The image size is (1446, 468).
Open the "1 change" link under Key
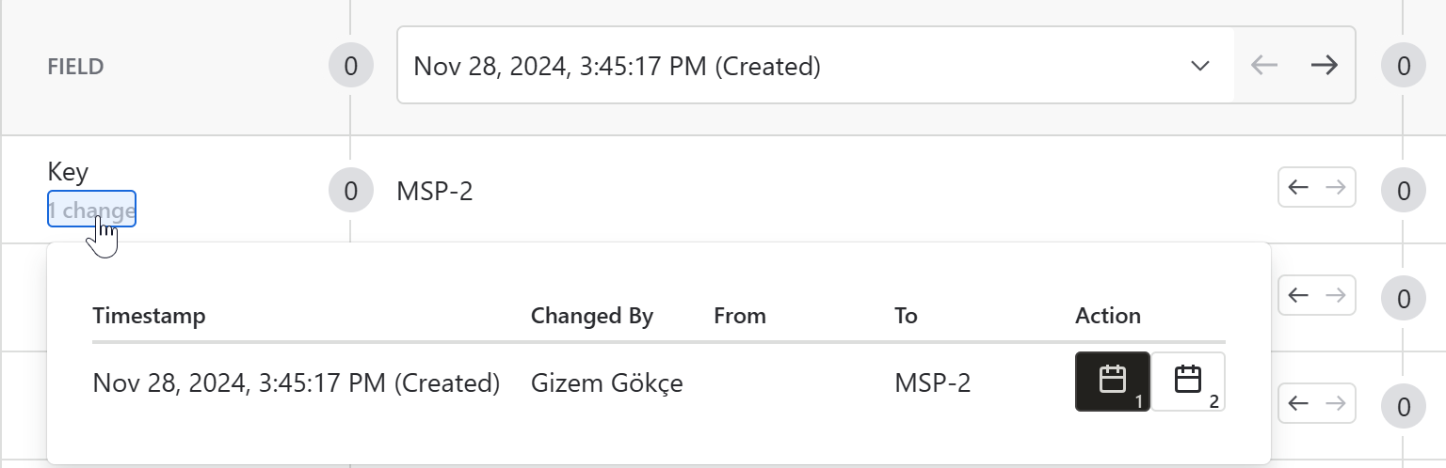click(x=91, y=210)
